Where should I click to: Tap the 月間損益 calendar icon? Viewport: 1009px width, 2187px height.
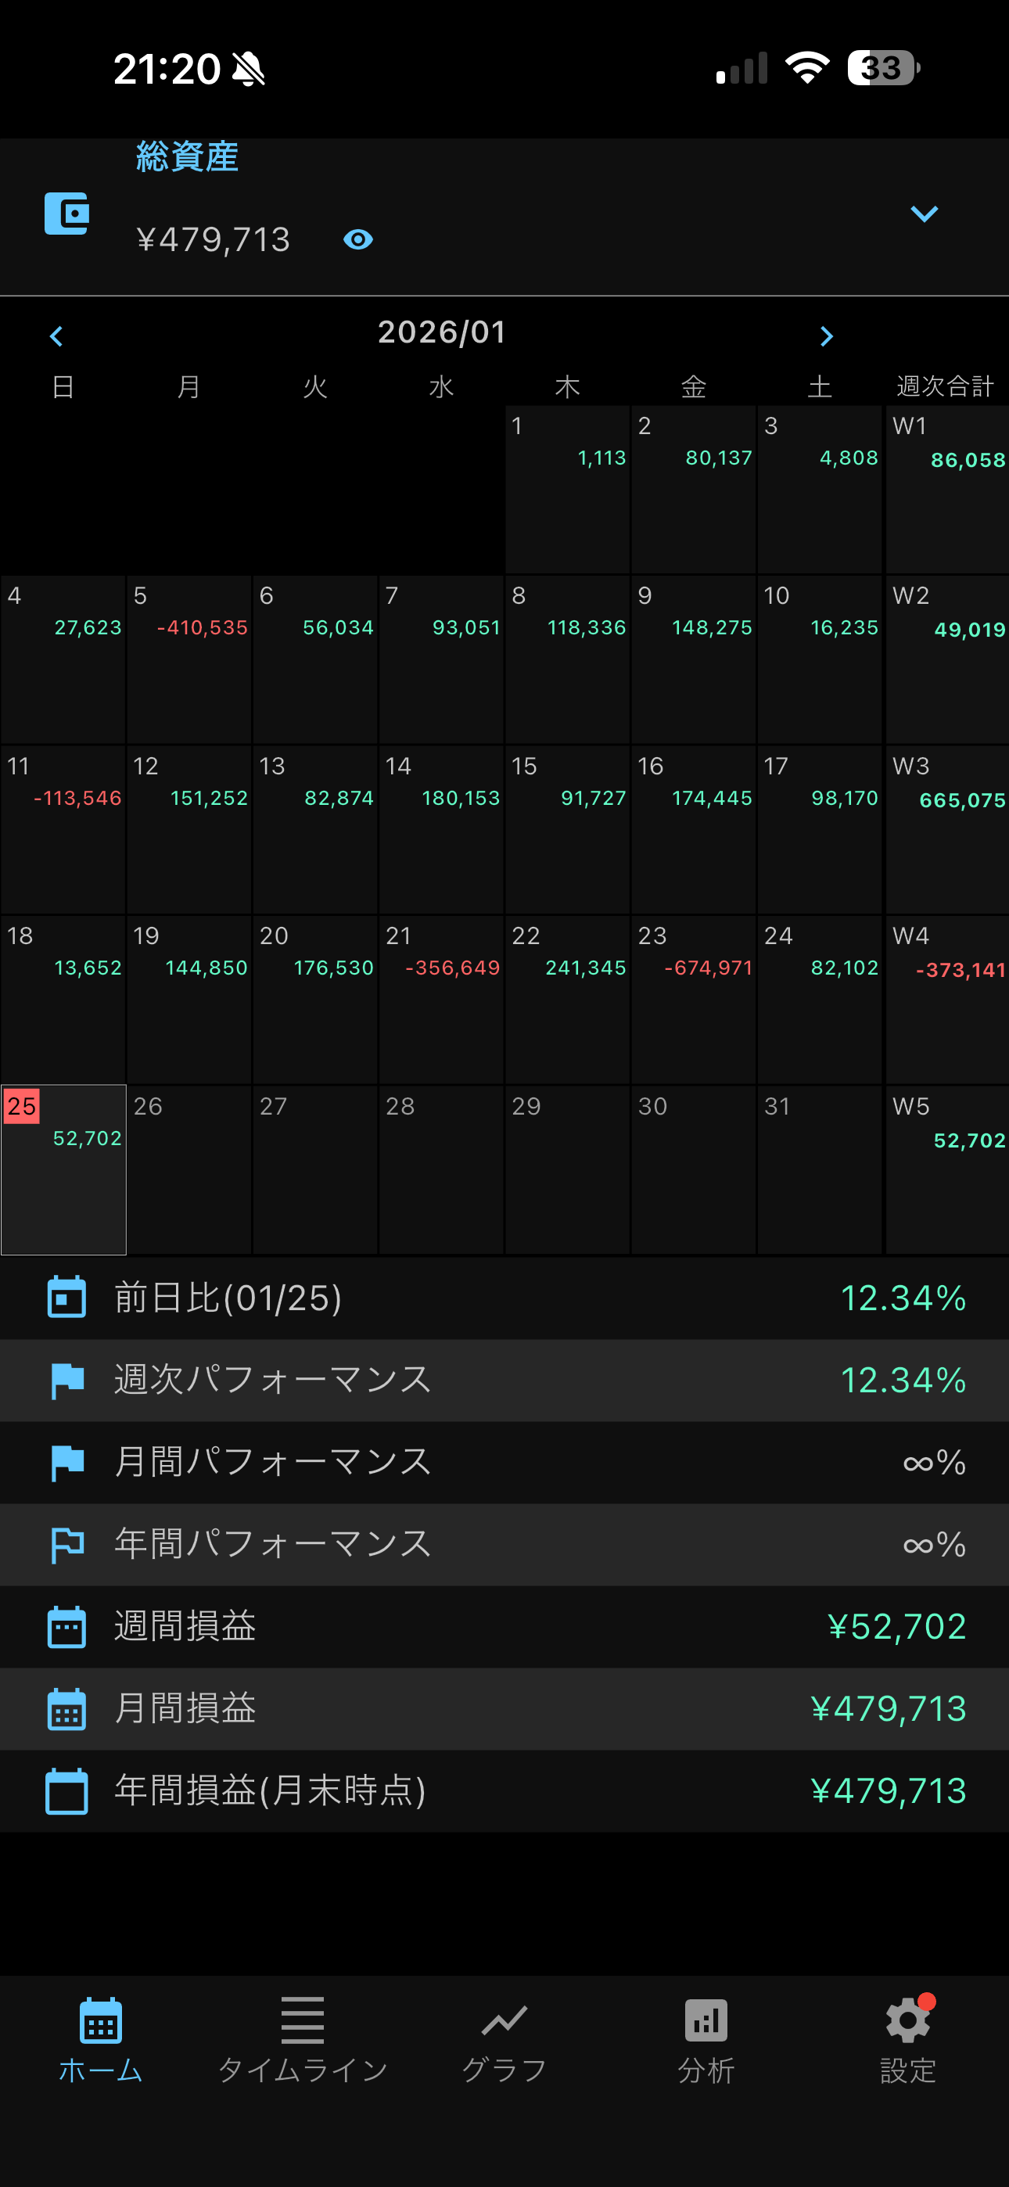click(66, 1708)
